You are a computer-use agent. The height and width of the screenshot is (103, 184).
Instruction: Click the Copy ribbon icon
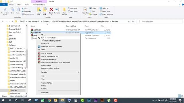[x=13, y=11]
